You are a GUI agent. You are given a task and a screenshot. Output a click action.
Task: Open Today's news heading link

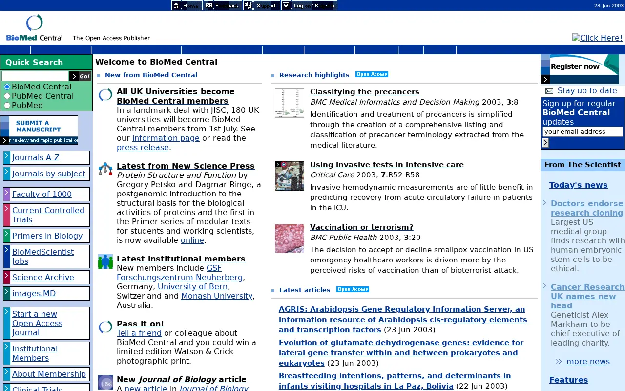(578, 185)
